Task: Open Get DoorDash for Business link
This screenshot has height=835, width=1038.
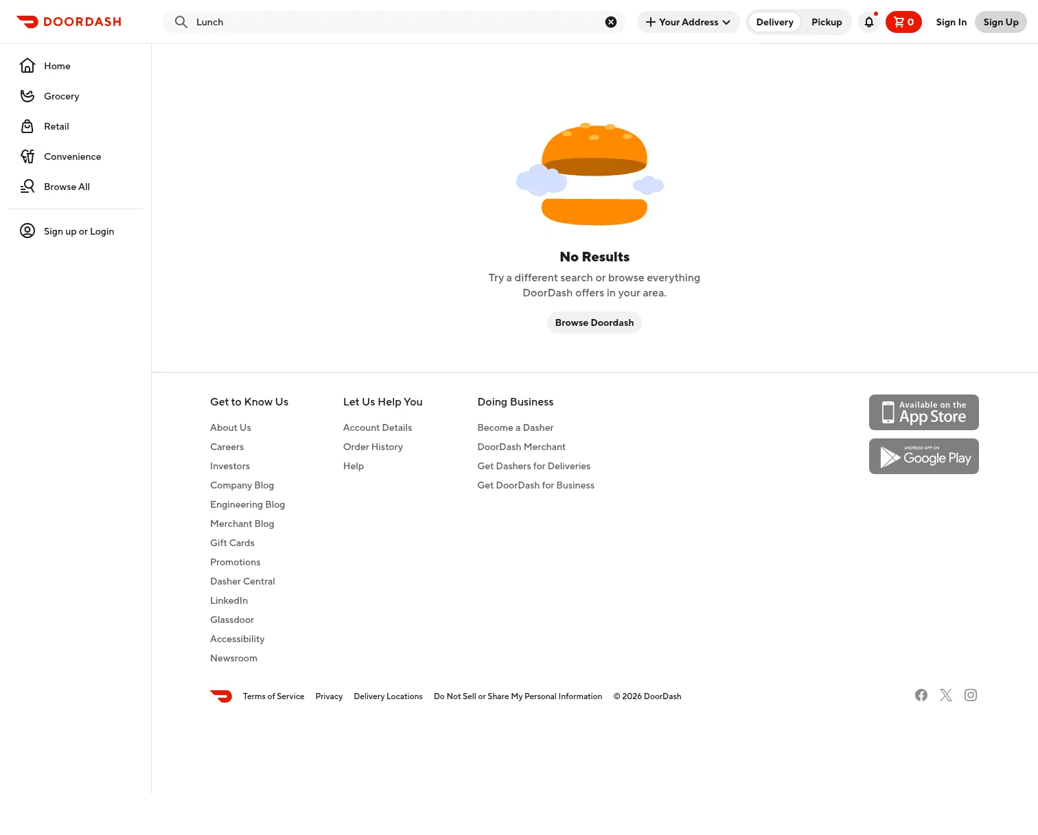Action: pos(536,485)
